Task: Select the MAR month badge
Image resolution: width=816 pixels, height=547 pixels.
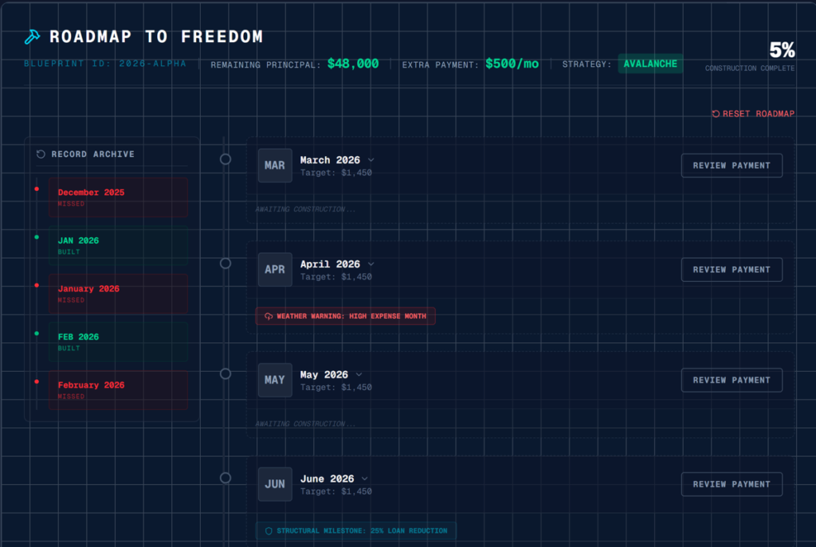Action: (x=274, y=166)
